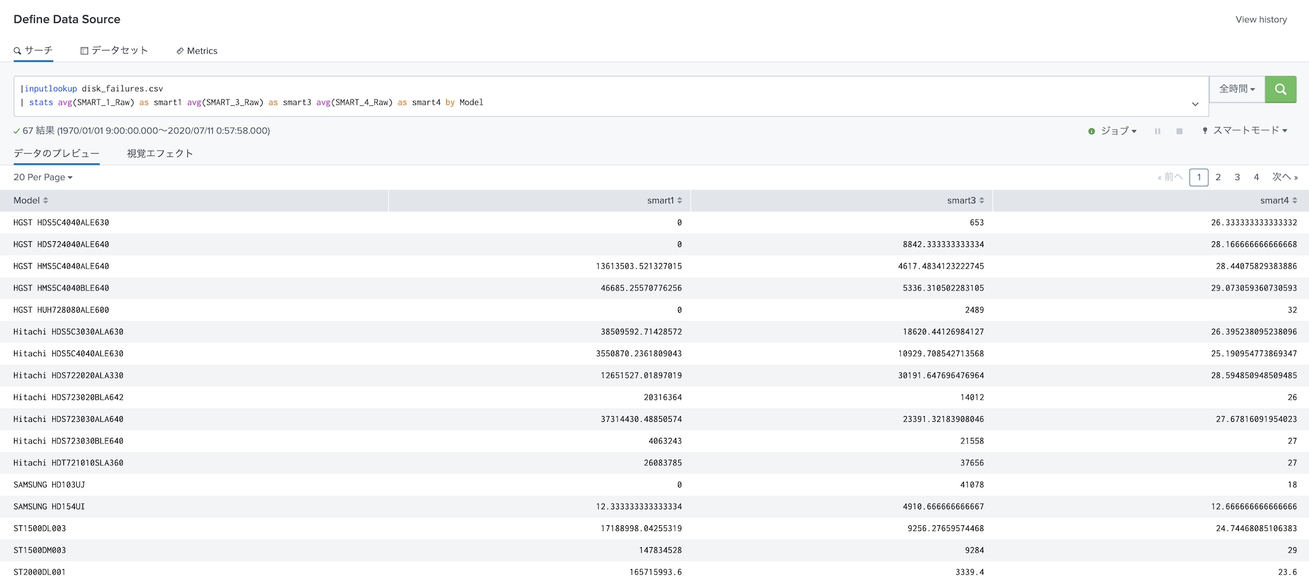
Task: Select the Hitachi HDS5C4040ALE630 cell
Action: click(x=68, y=354)
